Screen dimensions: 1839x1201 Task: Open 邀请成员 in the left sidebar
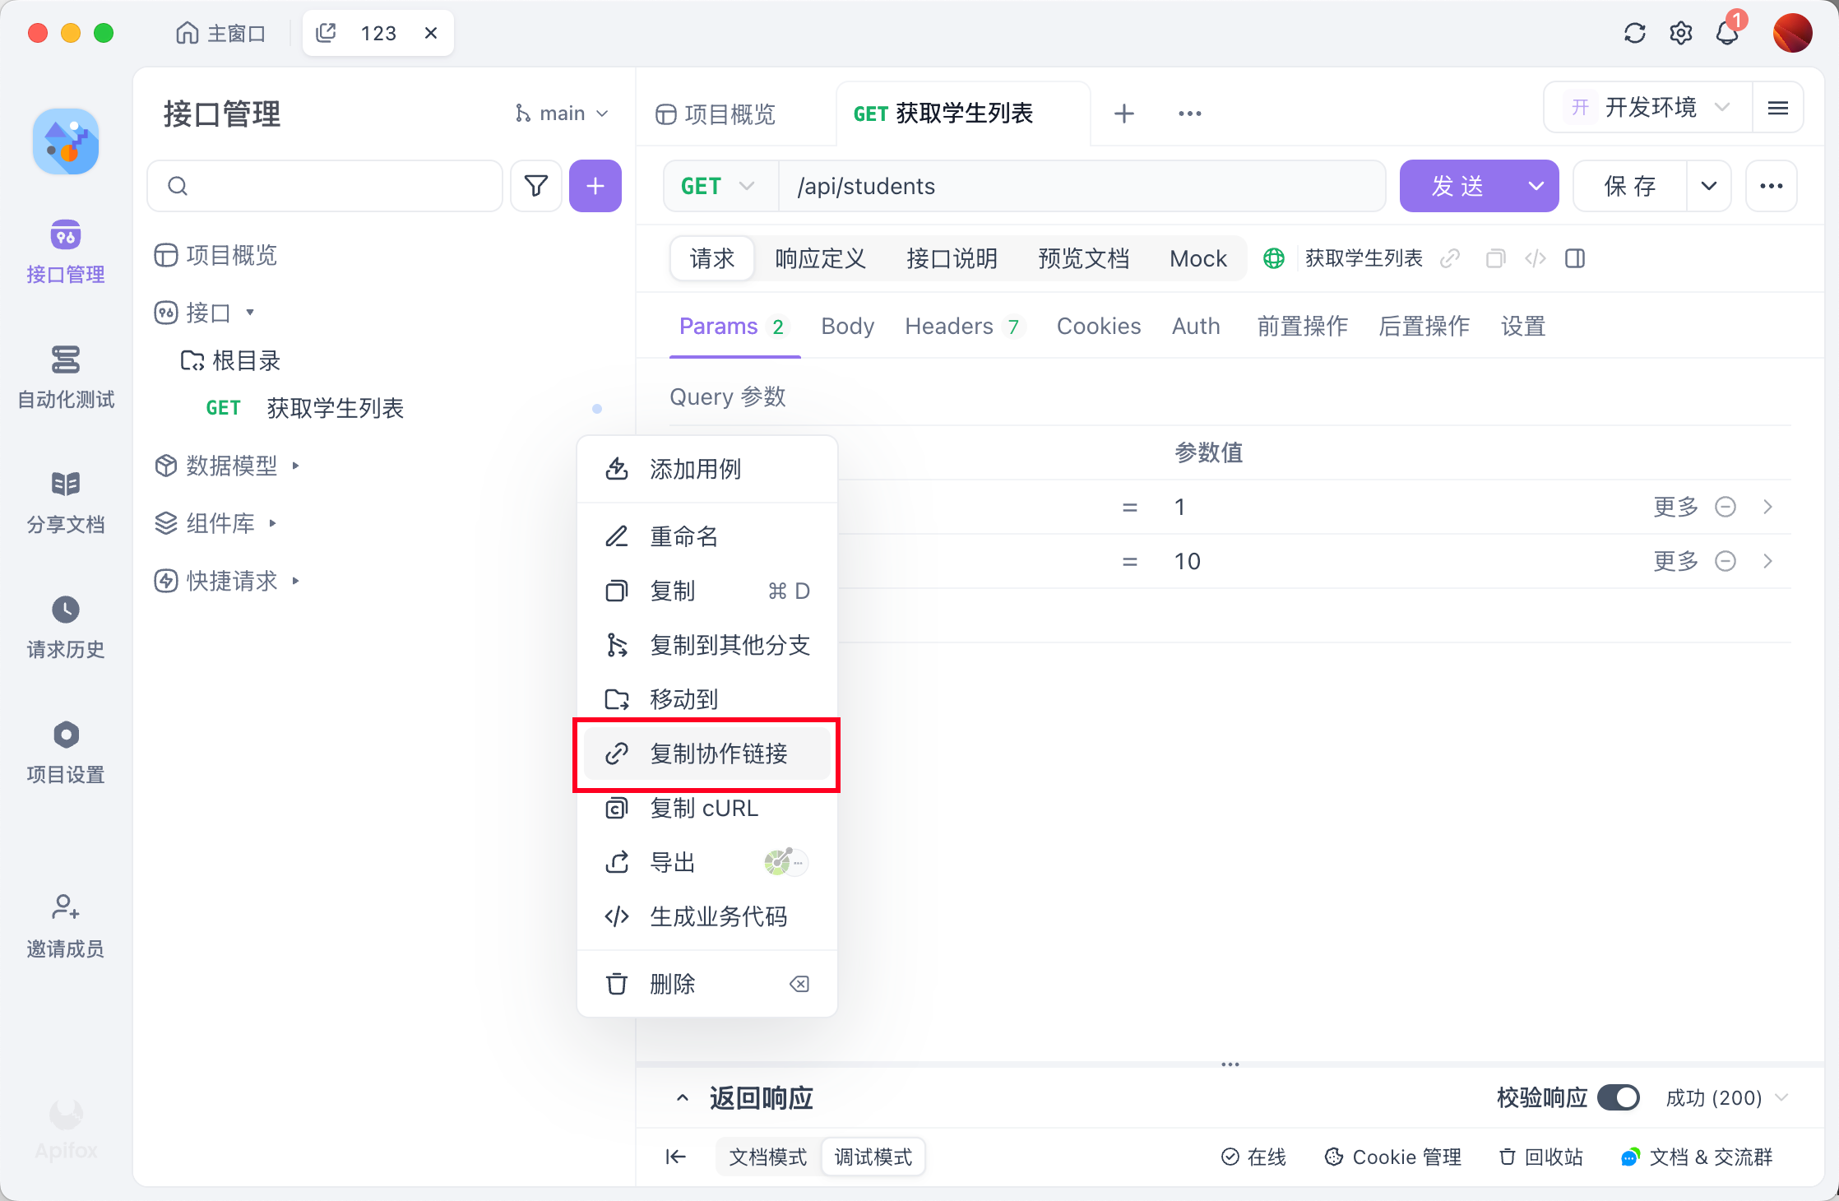[65, 926]
